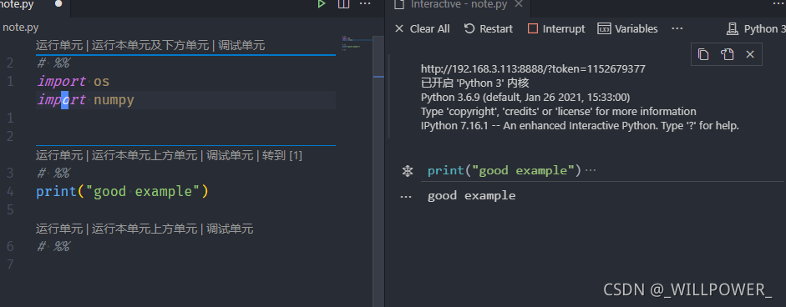786x307 pixels.
Task: Click 运行单元 above the print cell
Action: click(x=59, y=156)
